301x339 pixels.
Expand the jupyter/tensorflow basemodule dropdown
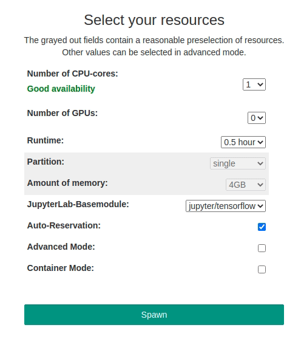(226, 206)
